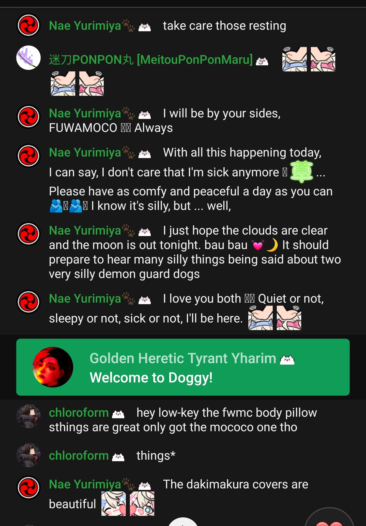Select the green lettuce emote in sick message
Screen dimensions: 366x526
tap(302, 172)
